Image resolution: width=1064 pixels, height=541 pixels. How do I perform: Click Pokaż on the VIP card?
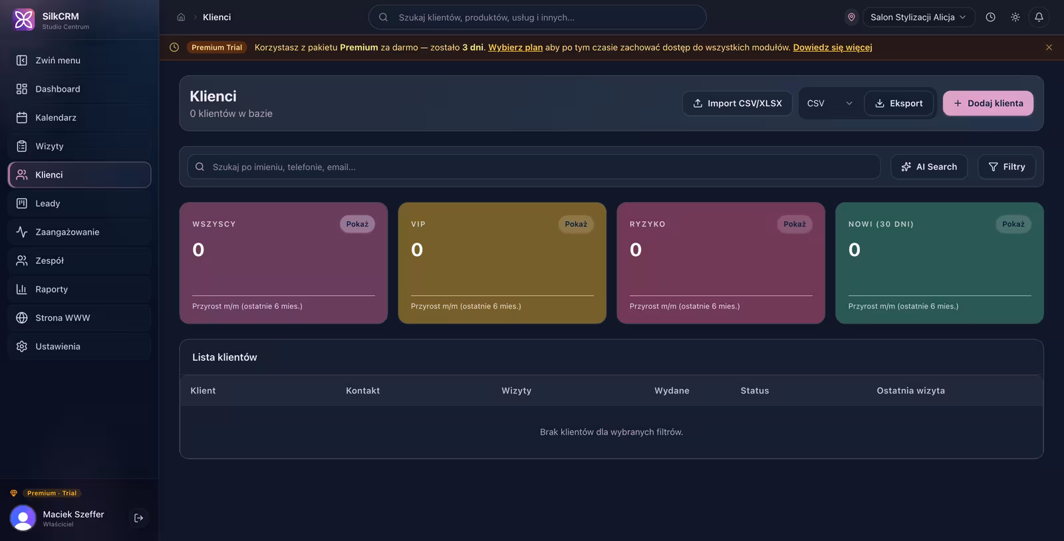tap(576, 224)
